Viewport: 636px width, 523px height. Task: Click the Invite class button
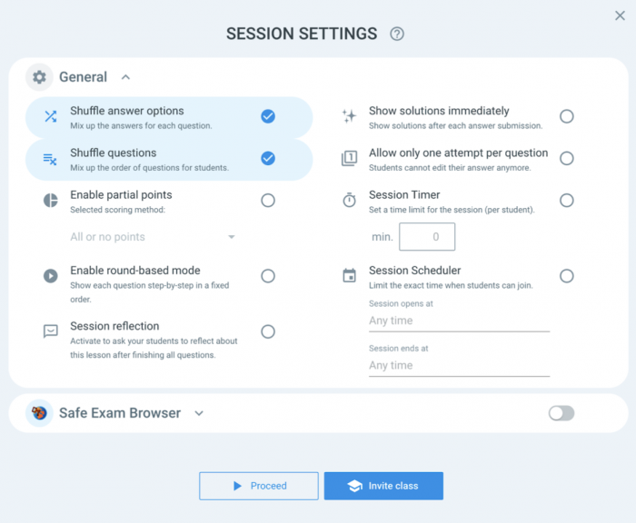point(383,486)
